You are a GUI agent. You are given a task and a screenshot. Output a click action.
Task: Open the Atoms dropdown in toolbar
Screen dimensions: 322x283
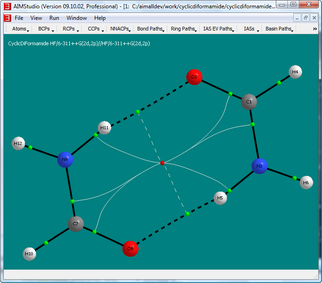[x=20, y=29]
